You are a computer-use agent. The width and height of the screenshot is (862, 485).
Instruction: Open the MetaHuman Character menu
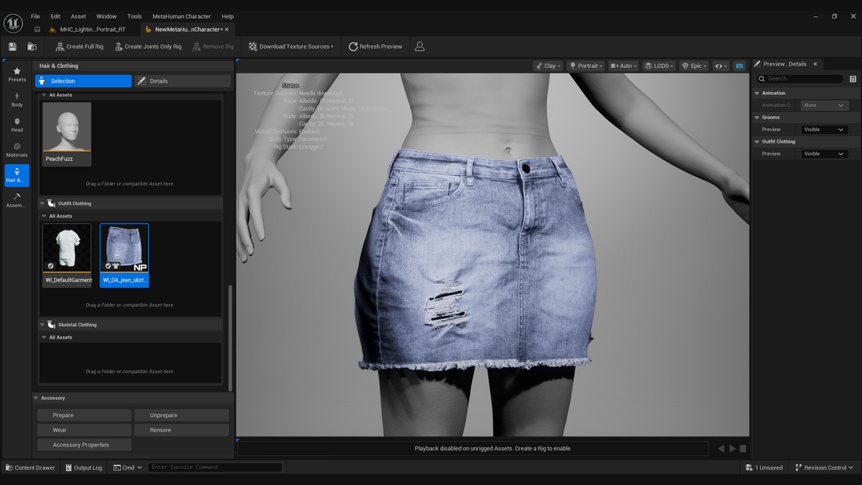181,16
